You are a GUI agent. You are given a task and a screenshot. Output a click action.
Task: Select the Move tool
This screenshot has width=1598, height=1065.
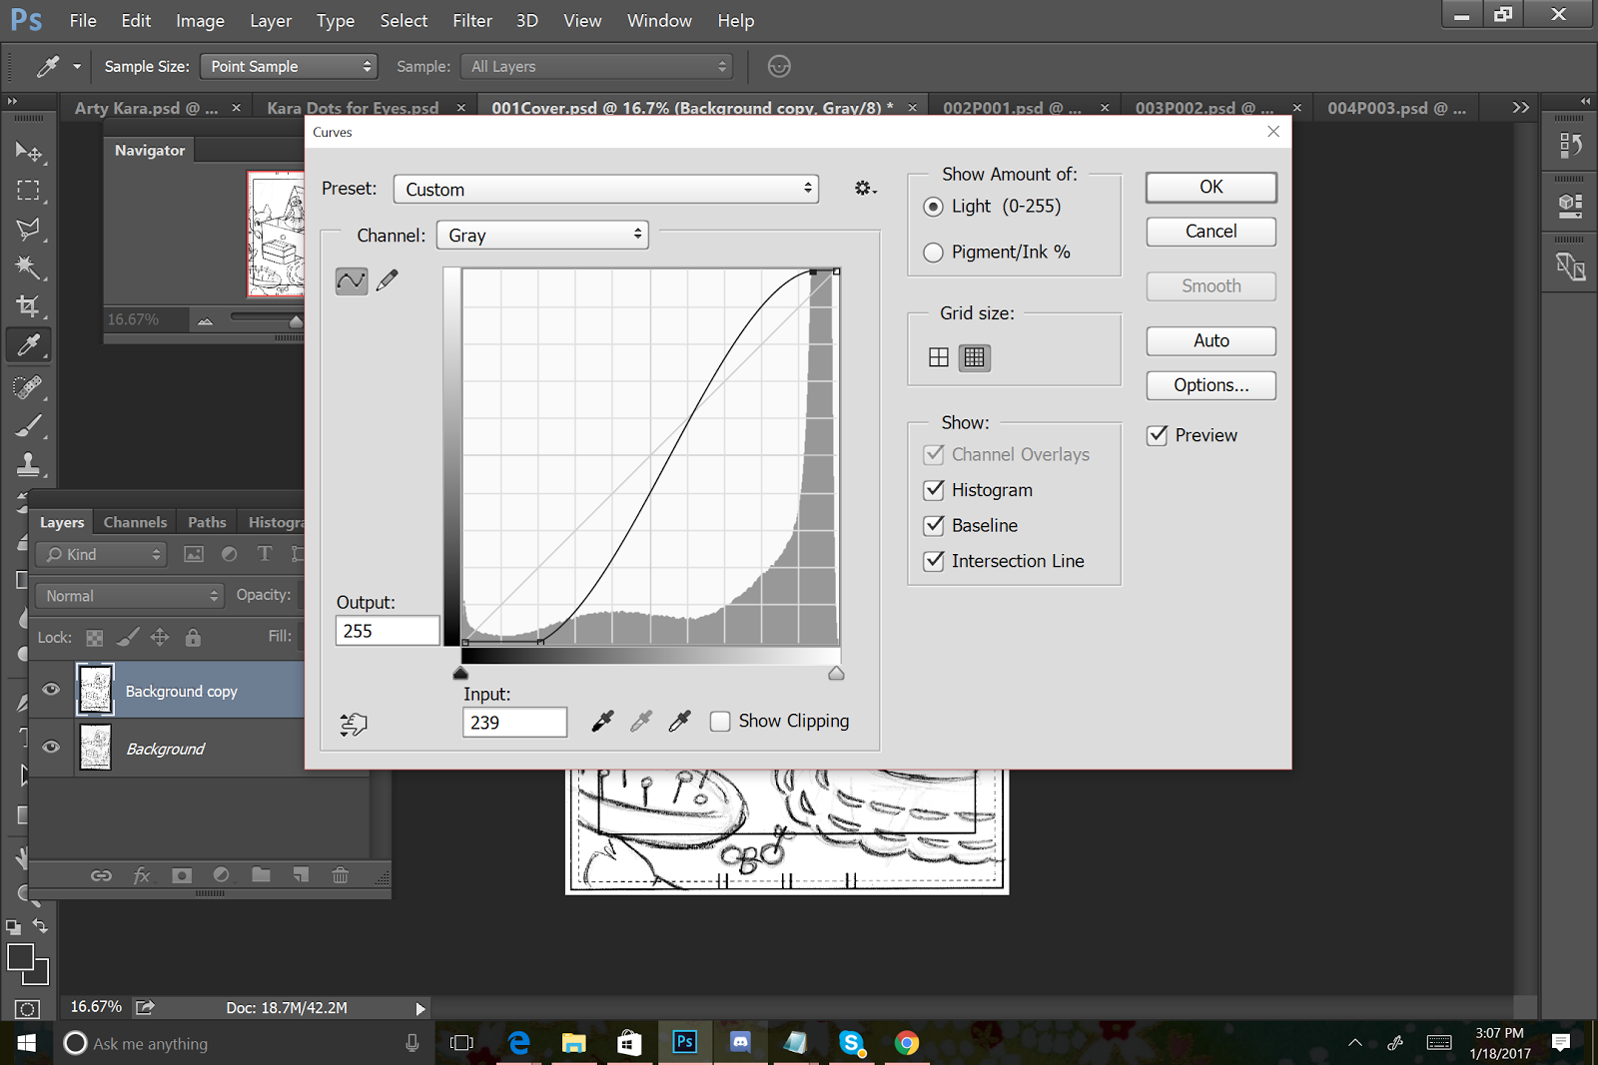pos(28,152)
